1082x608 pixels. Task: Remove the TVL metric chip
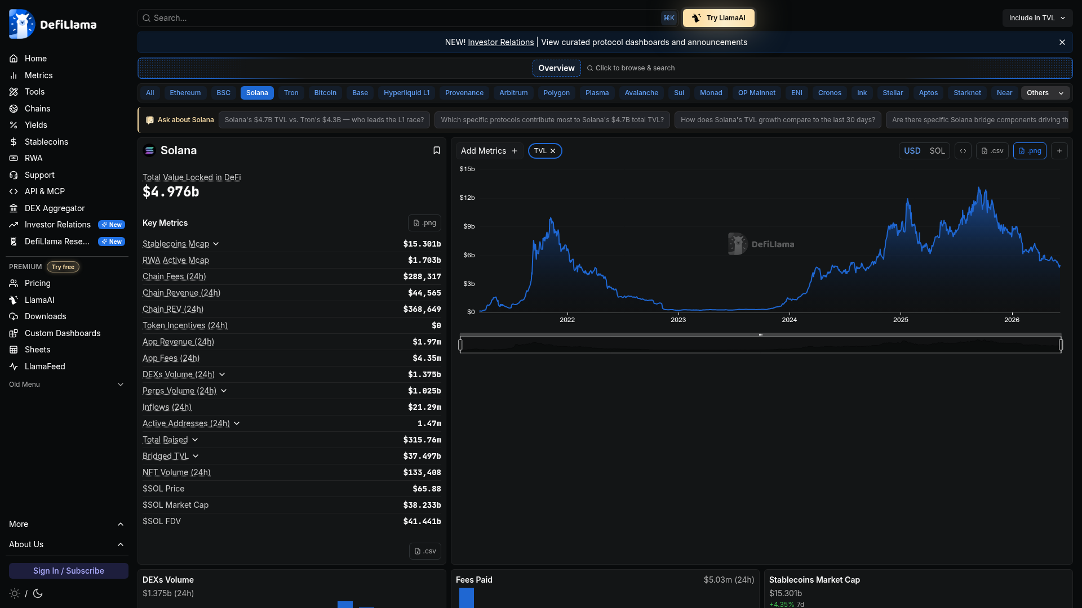tap(553, 151)
